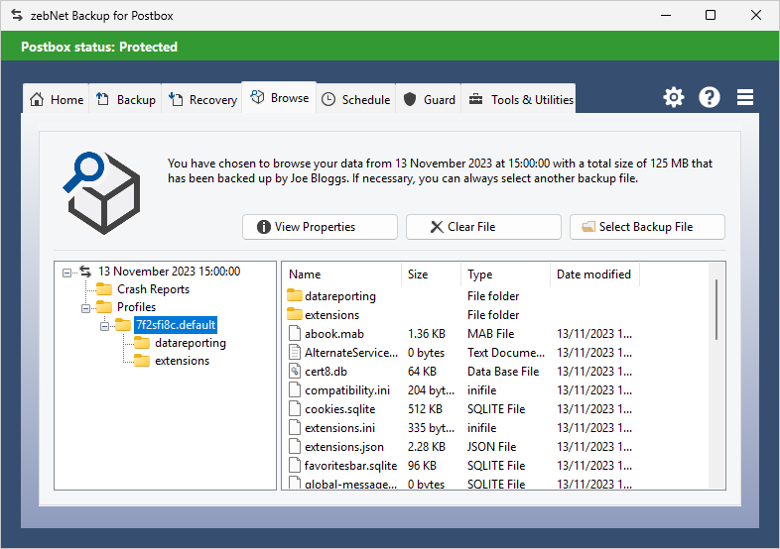Image resolution: width=780 pixels, height=549 pixels.
Task: Select the extensions folder in the tree
Action: 182,361
